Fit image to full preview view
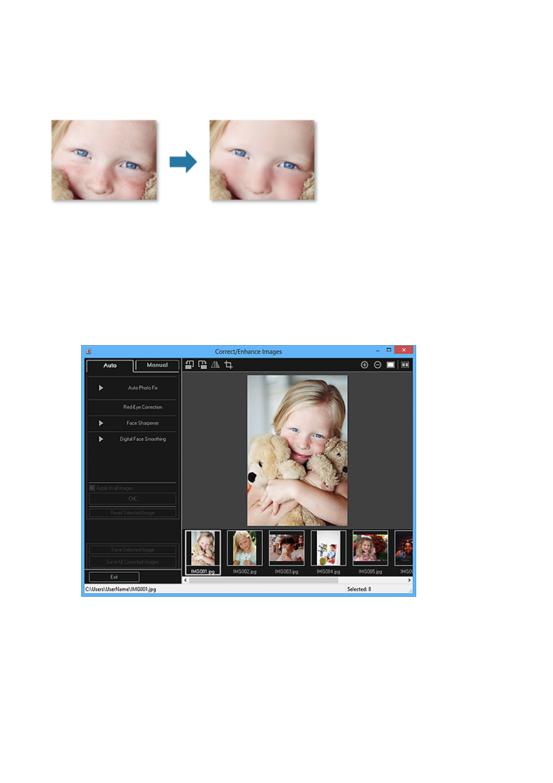Image resolution: width=553 pixels, height=783 pixels. [391, 365]
